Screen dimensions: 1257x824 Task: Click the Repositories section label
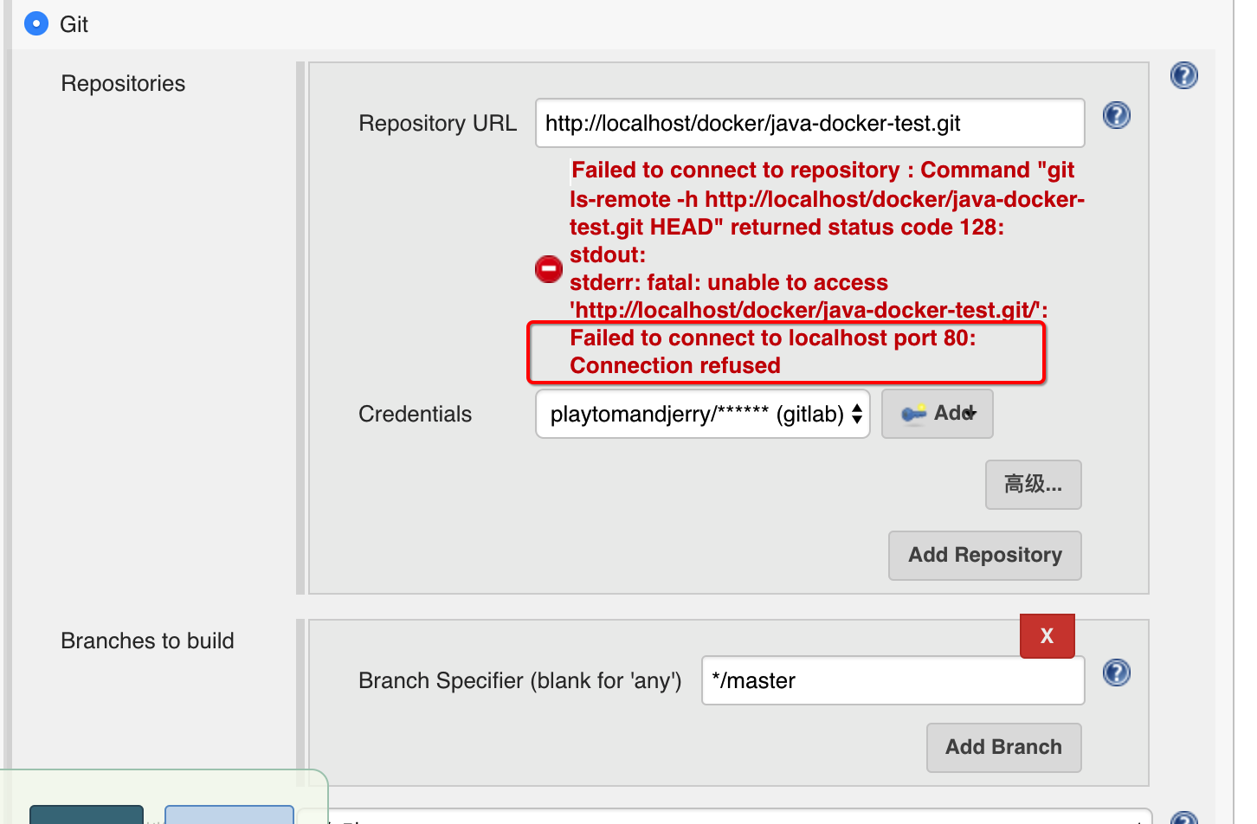[123, 83]
